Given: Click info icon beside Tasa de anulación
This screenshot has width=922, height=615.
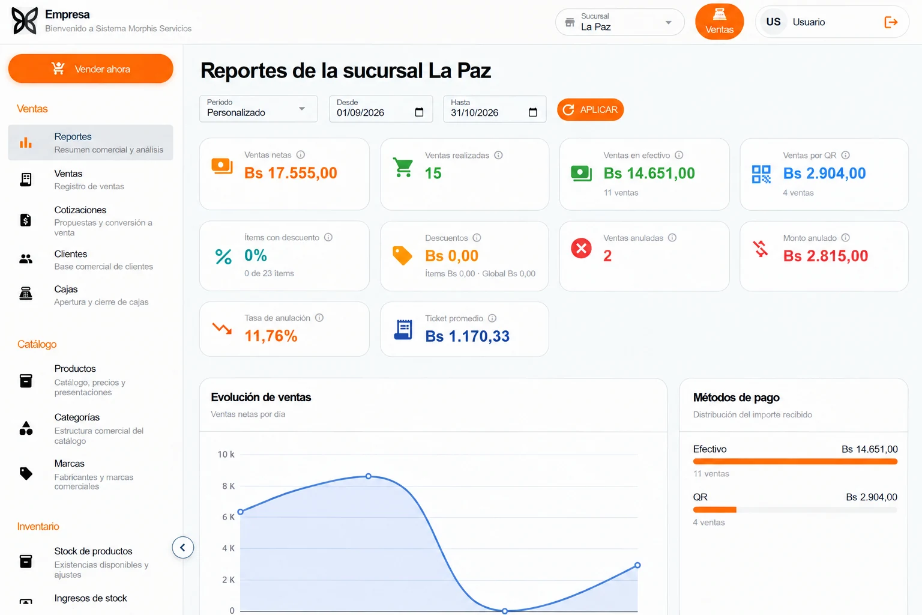Looking at the screenshot, I should (x=319, y=318).
